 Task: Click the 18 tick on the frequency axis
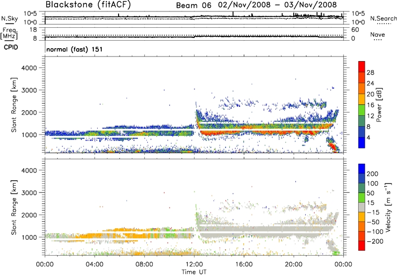tap(33, 30)
